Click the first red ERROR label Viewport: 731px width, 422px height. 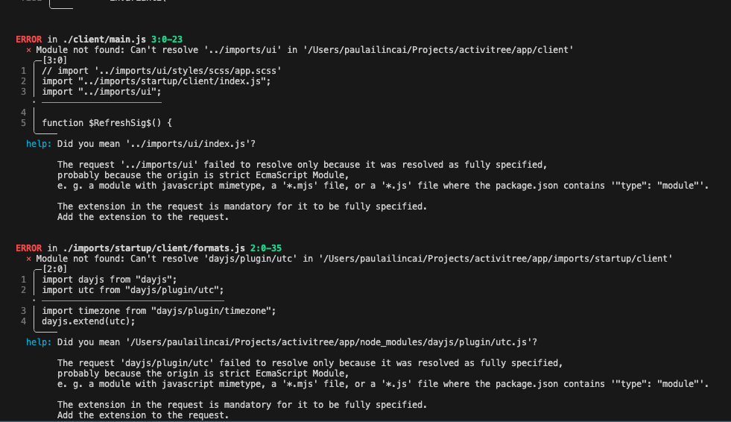click(28, 40)
